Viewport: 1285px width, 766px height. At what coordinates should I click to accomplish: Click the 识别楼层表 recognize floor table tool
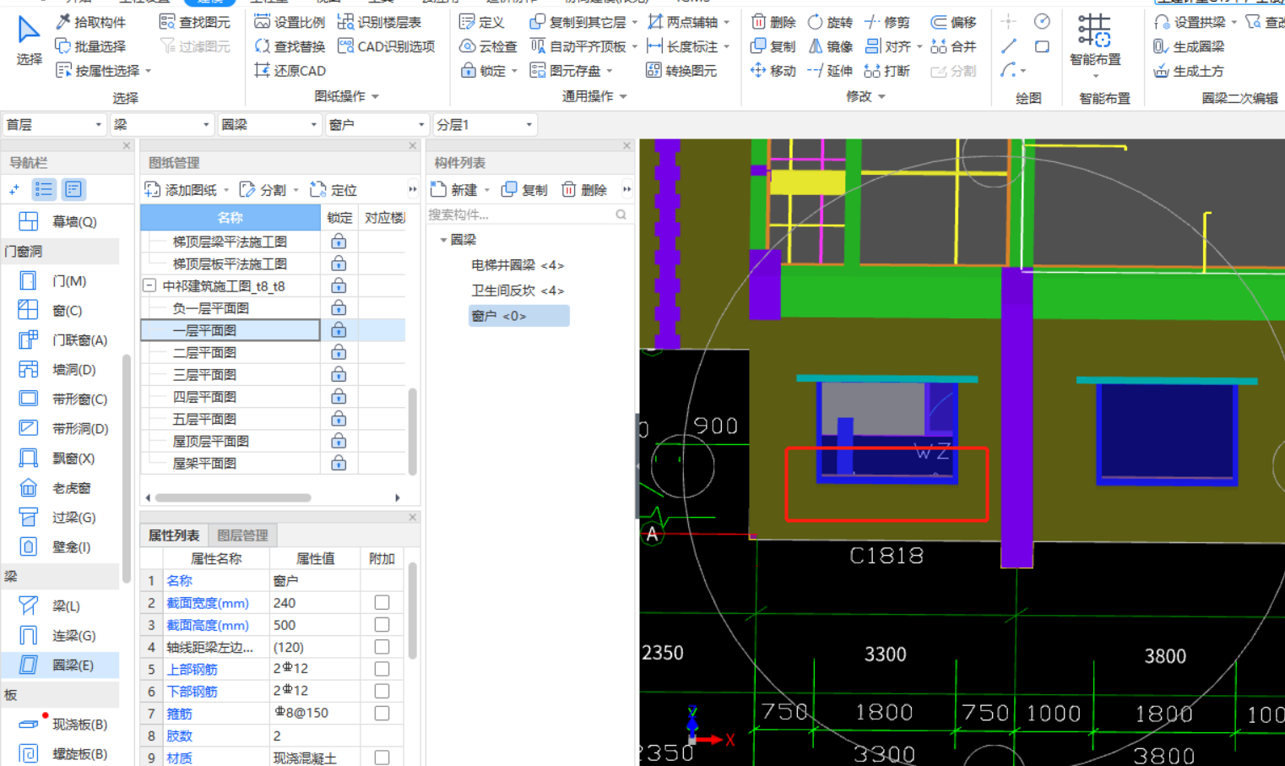click(x=379, y=22)
